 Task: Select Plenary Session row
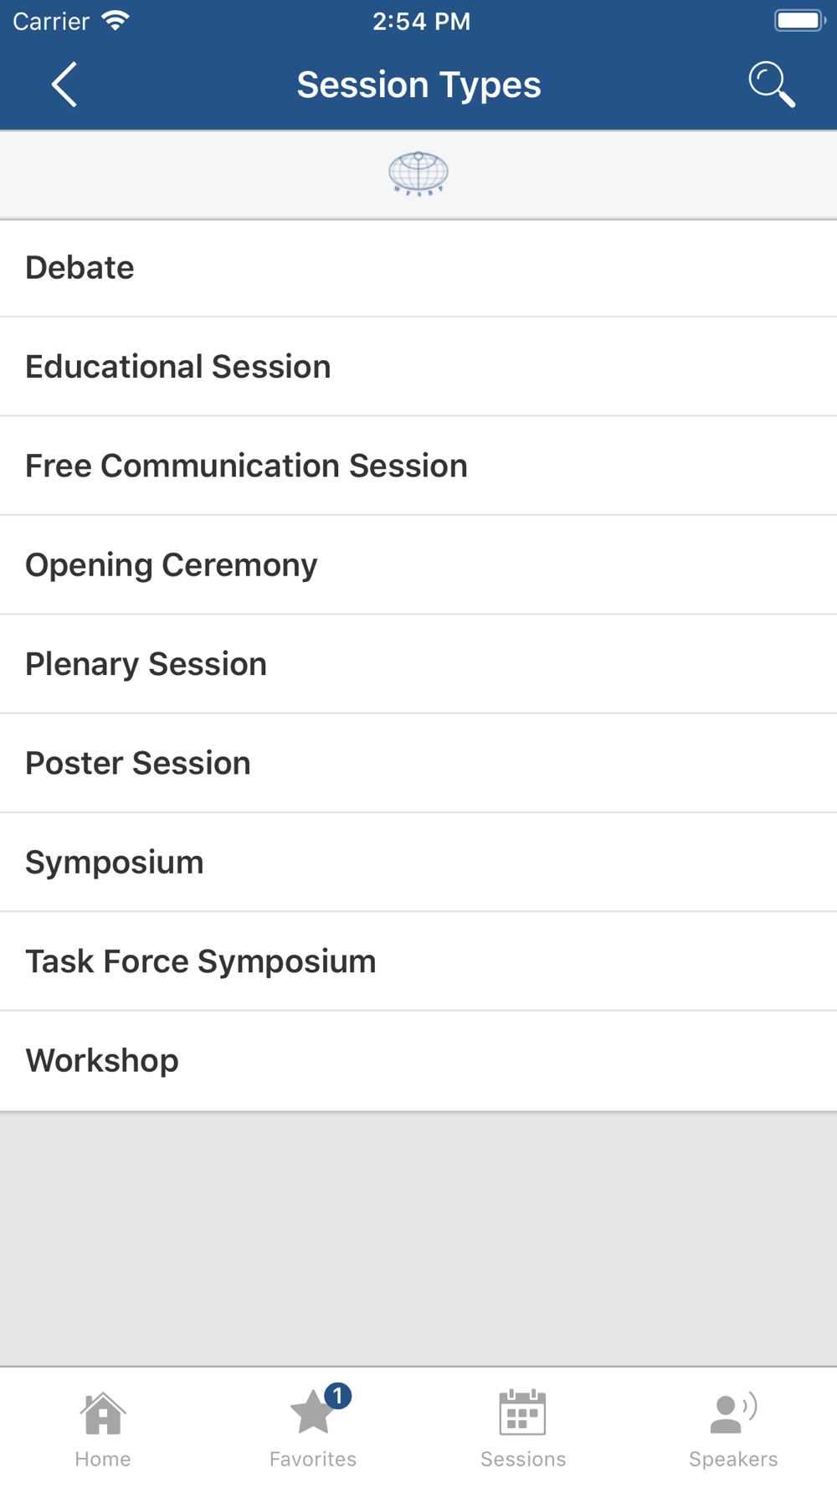pos(418,664)
